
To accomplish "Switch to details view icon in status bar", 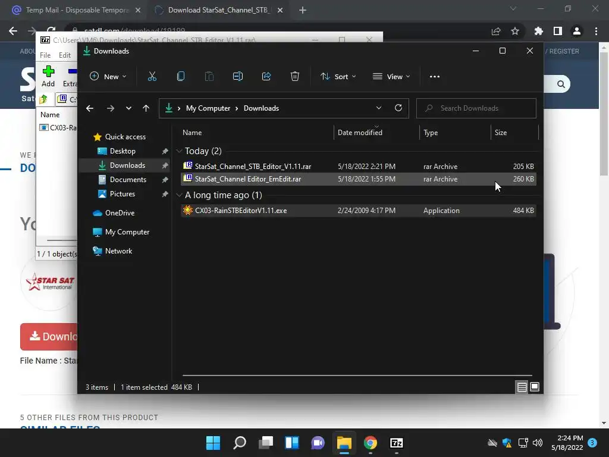I will click(x=522, y=387).
